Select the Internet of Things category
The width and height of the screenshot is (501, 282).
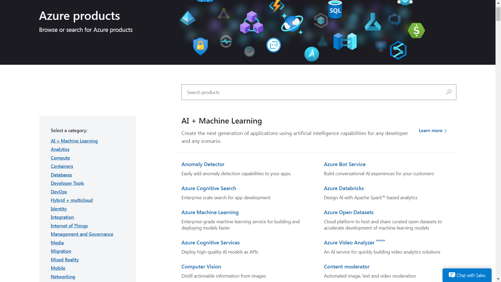(69, 226)
